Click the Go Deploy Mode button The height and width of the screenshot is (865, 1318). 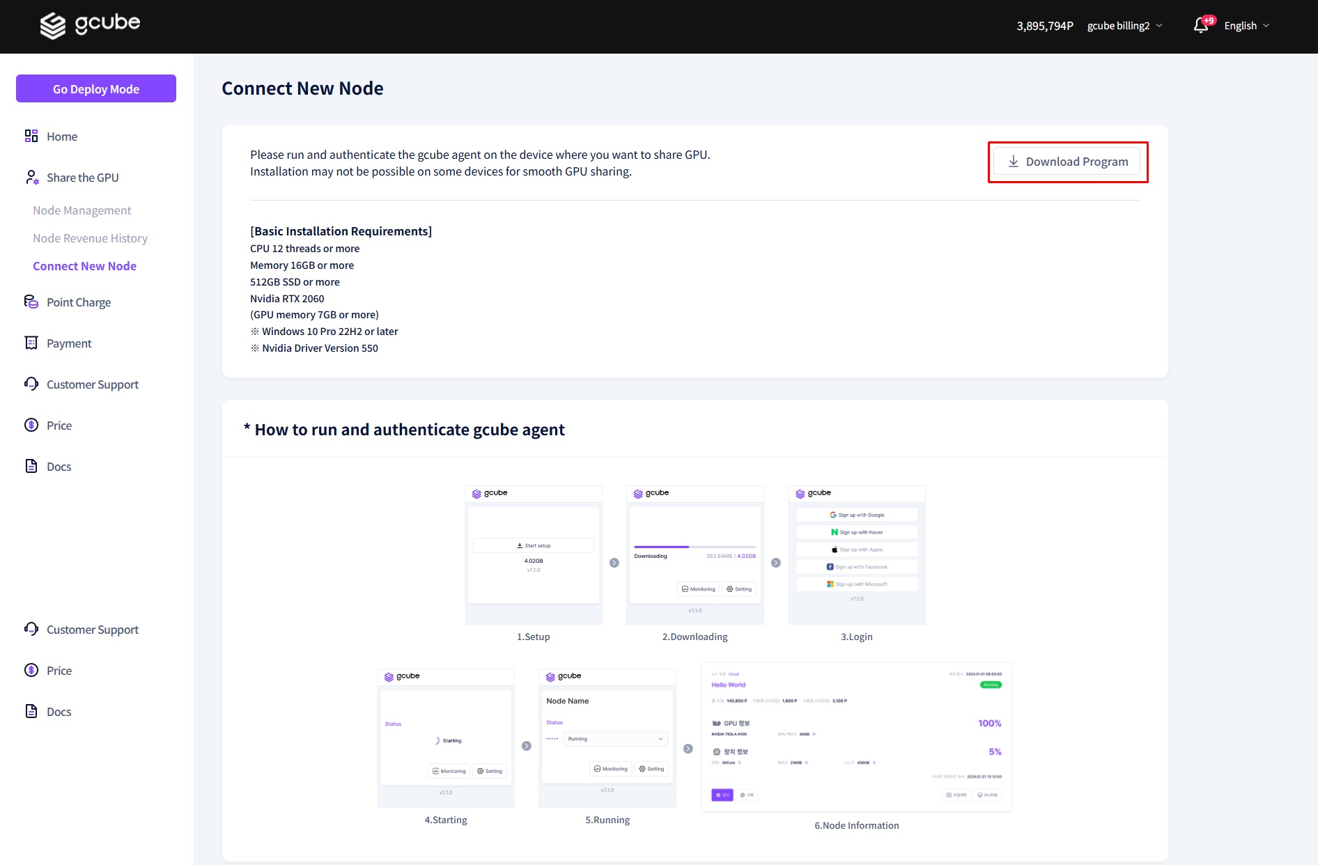95,88
